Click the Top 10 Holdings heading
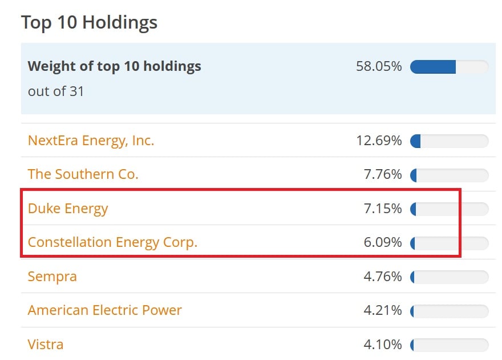This screenshot has width=502, height=360. pos(89,22)
